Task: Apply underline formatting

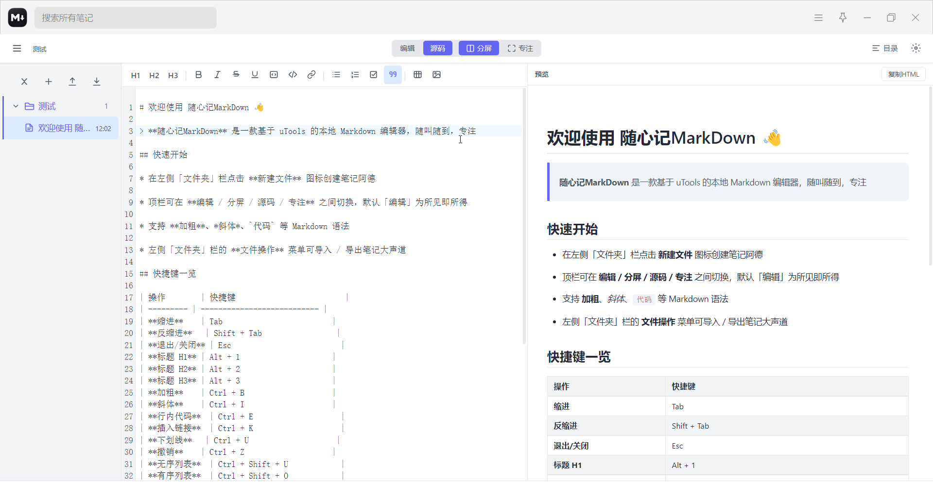Action: tap(255, 75)
